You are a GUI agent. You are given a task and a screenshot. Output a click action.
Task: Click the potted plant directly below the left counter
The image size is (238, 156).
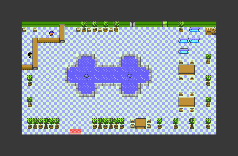pyautogui.click(x=30, y=80)
